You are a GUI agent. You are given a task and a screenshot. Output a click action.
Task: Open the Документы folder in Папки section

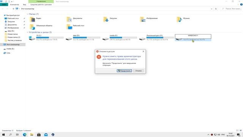click(x=74, y=19)
